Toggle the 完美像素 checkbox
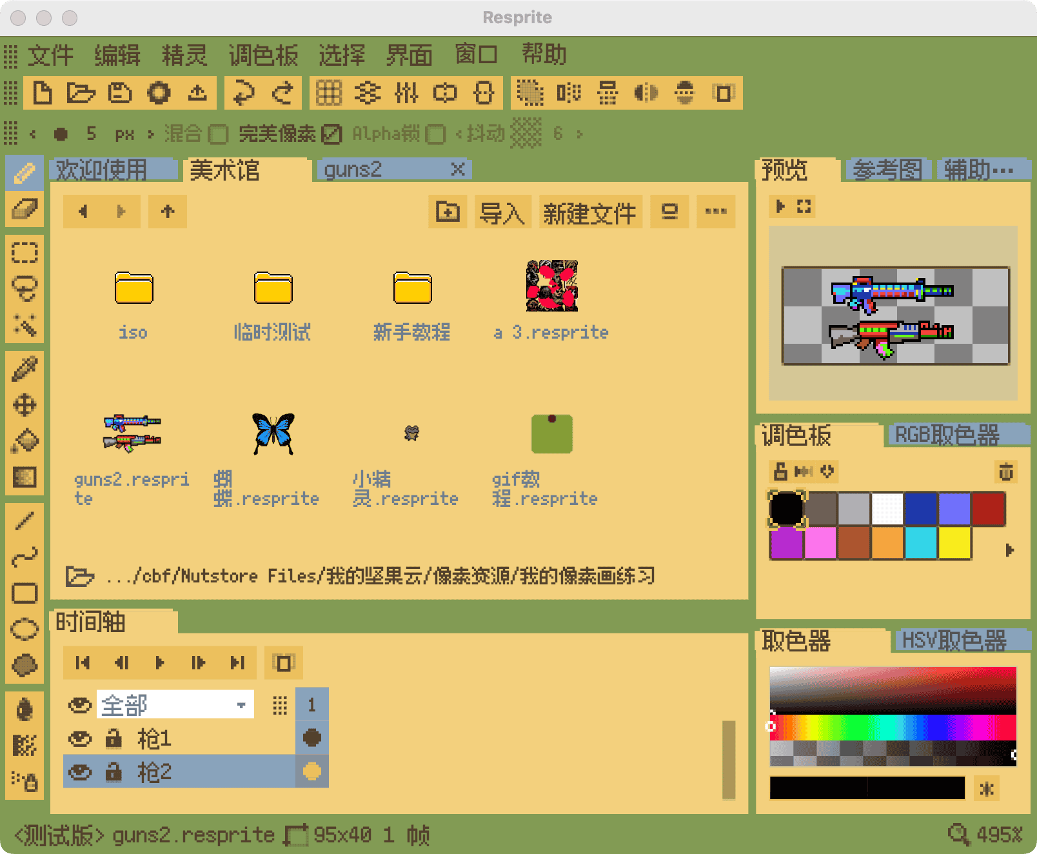1037x854 pixels. [331, 134]
